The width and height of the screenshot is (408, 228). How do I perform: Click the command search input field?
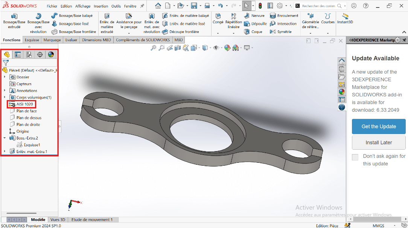pyautogui.click(x=318, y=6)
